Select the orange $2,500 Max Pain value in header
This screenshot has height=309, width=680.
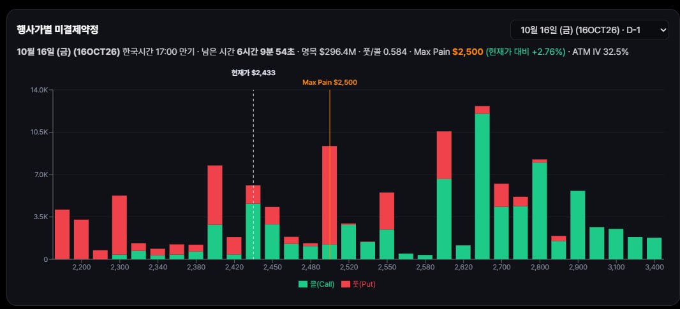[x=468, y=52]
